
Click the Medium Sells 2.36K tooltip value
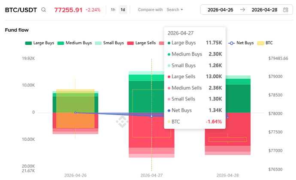[x=215, y=88]
